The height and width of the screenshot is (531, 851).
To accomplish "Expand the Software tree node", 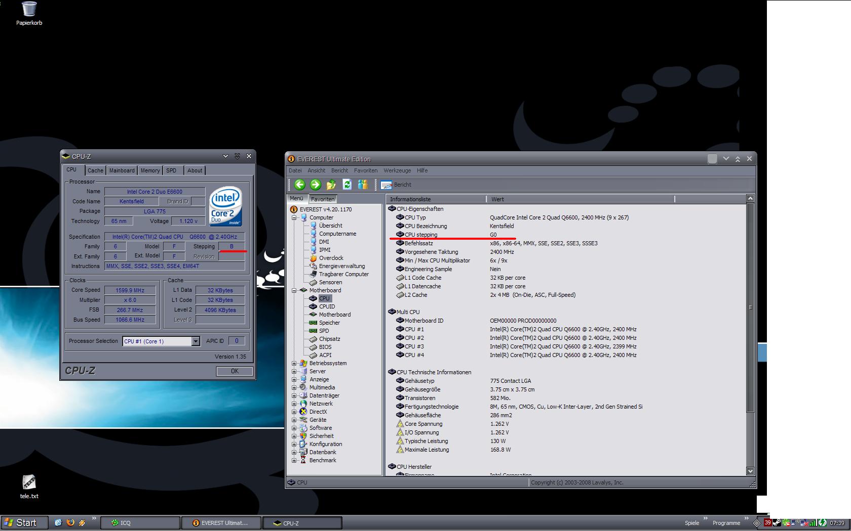I will pos(294,428).
